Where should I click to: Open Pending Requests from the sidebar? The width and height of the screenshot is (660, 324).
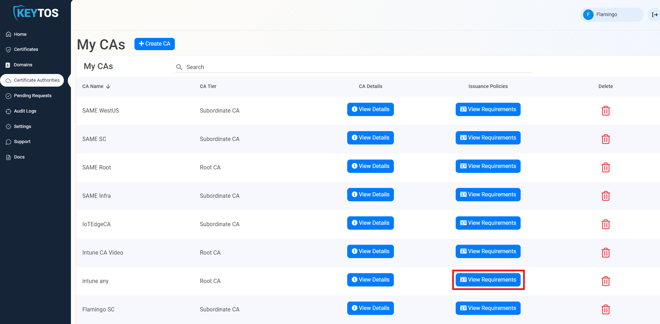coord(32,95)
